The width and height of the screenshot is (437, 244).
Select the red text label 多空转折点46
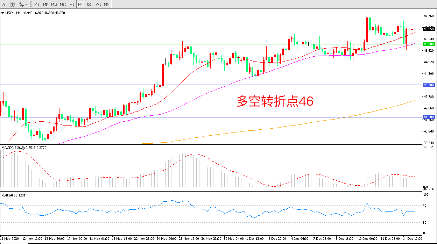(275, 101)
